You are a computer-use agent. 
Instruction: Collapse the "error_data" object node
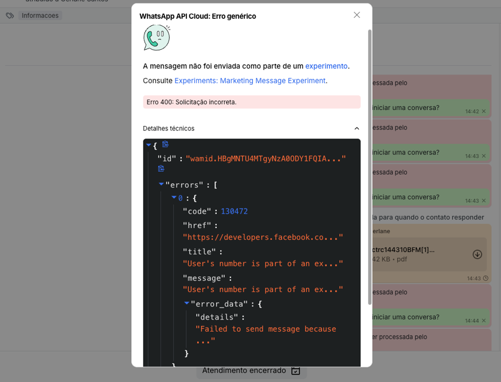(186, 304)
